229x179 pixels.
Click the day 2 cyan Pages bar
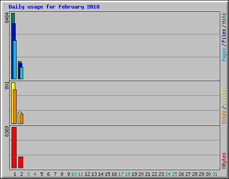[21, 73]
